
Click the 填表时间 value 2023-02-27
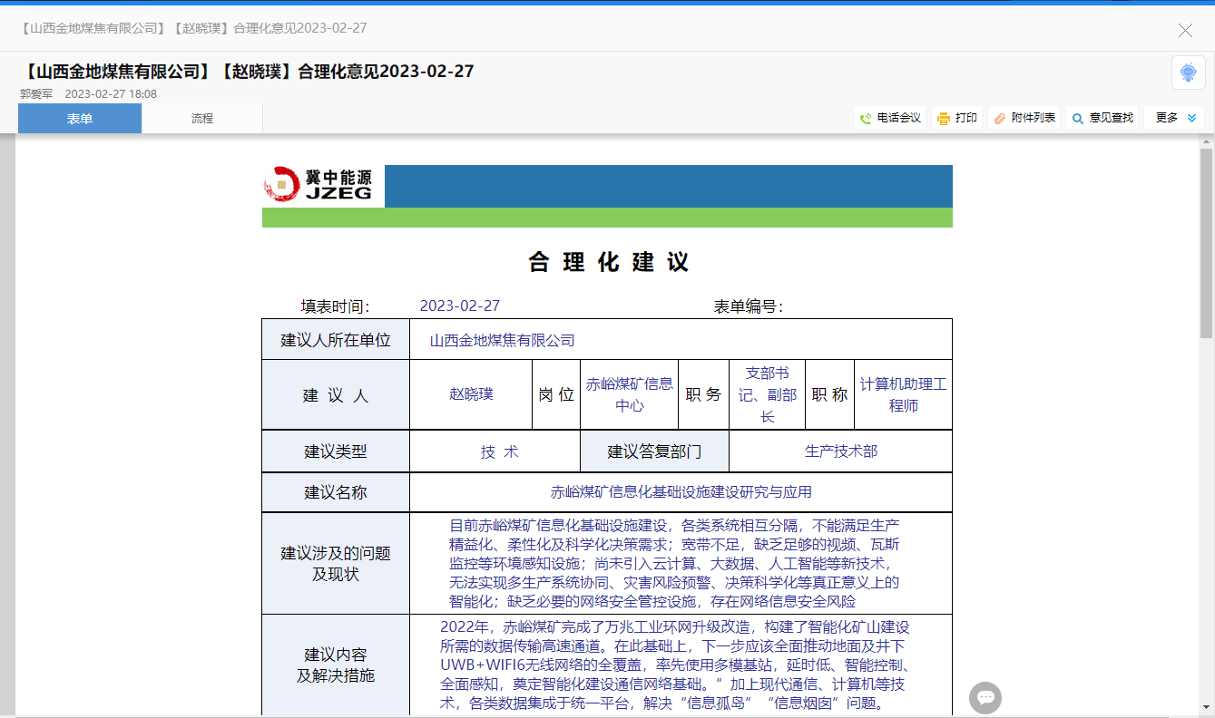[460, 306]
